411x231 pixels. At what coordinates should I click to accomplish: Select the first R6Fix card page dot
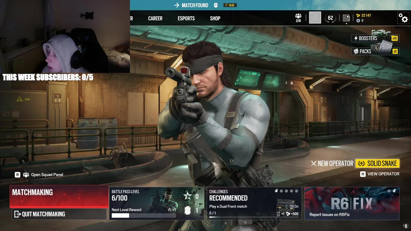[389, 191]
